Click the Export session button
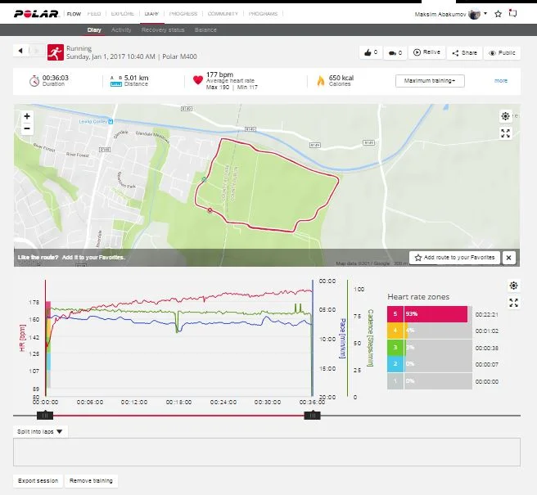 [38, 480]
